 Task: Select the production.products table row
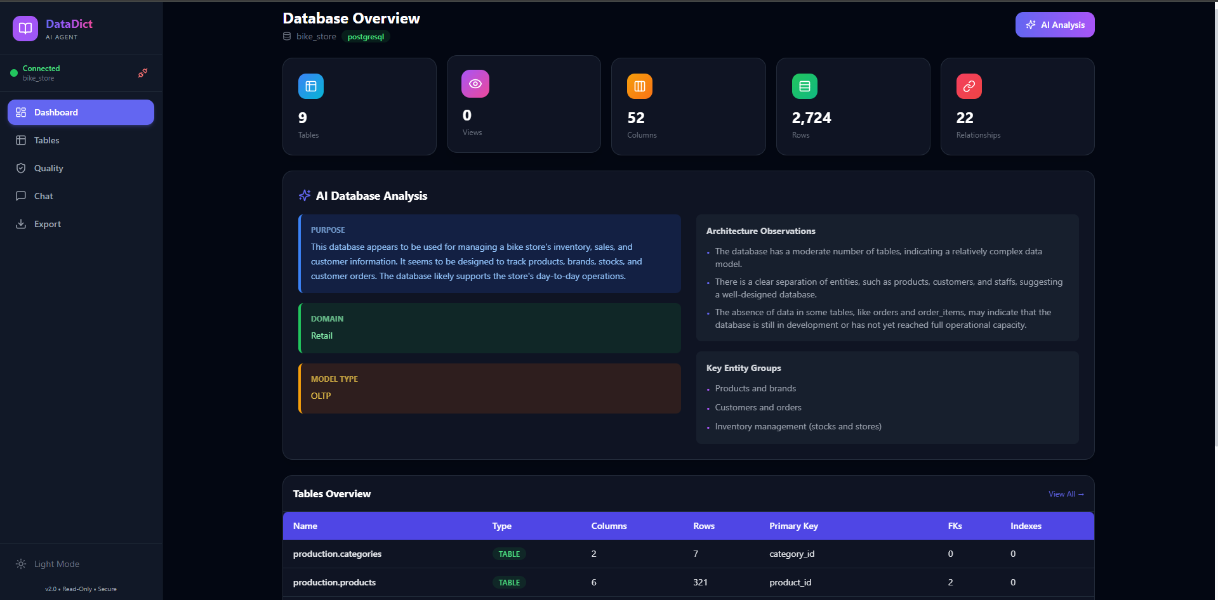click(689, 582)
